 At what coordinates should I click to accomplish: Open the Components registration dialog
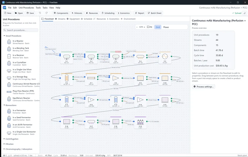tap(61, 13)
